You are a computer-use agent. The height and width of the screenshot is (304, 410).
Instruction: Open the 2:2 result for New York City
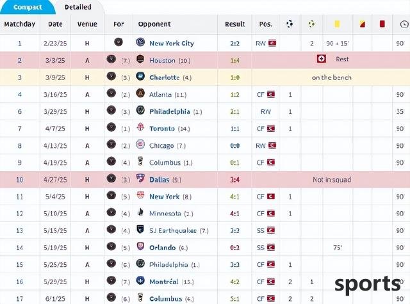(235, 44)
